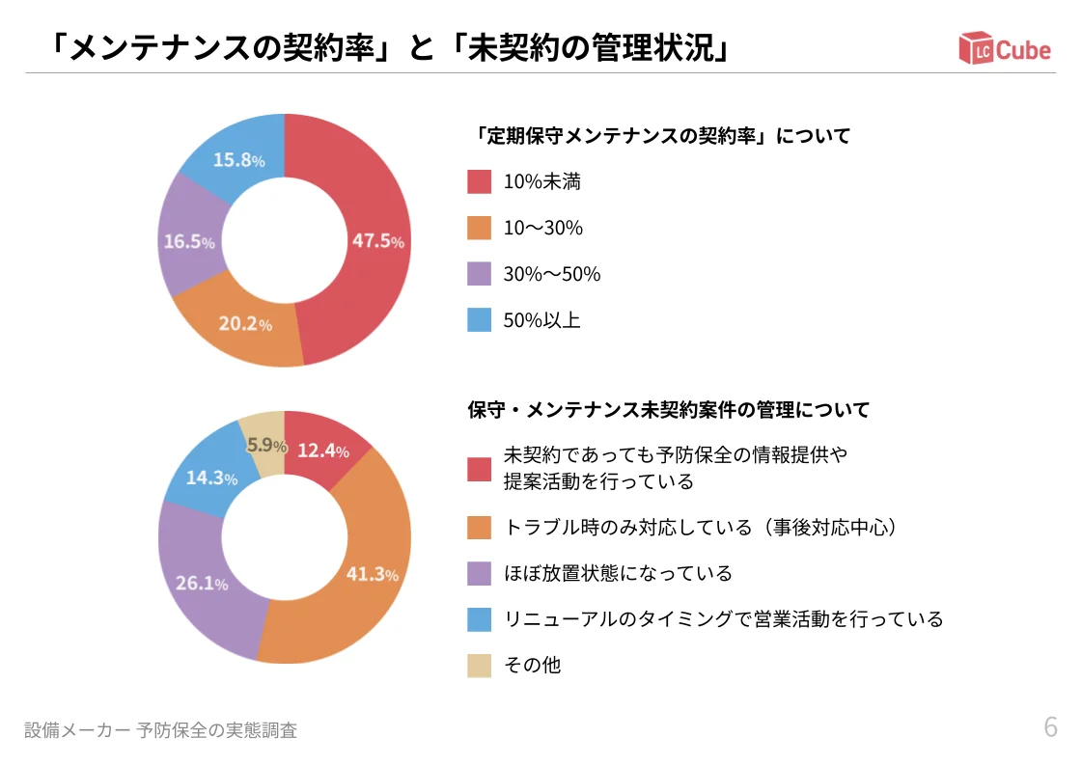Click the orange 10〜30% legend swatch

[x=480, y=228]
